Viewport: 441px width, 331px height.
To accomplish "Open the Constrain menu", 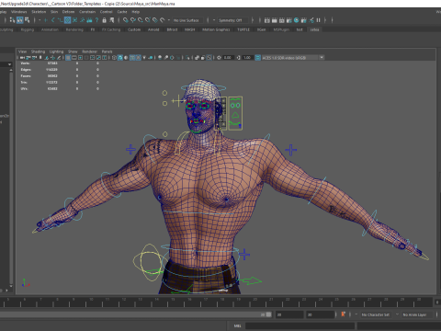I will (x=87, y=12).
